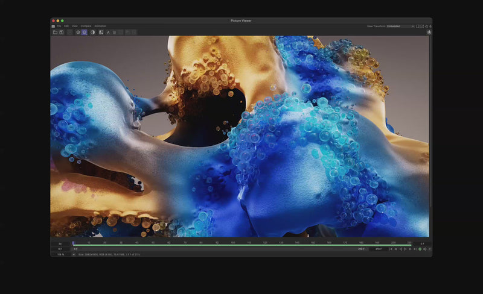
Task: Jump to the last frame
Action: click(415, 249)
